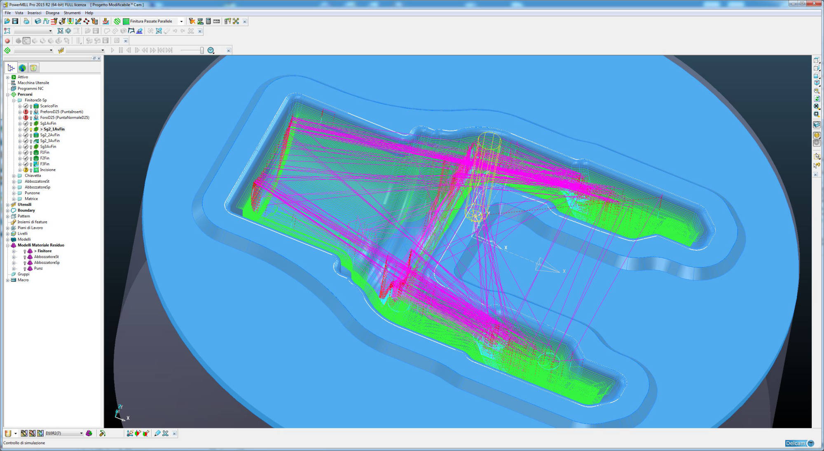Click the Delcam logo link

[x=800, y=443]
